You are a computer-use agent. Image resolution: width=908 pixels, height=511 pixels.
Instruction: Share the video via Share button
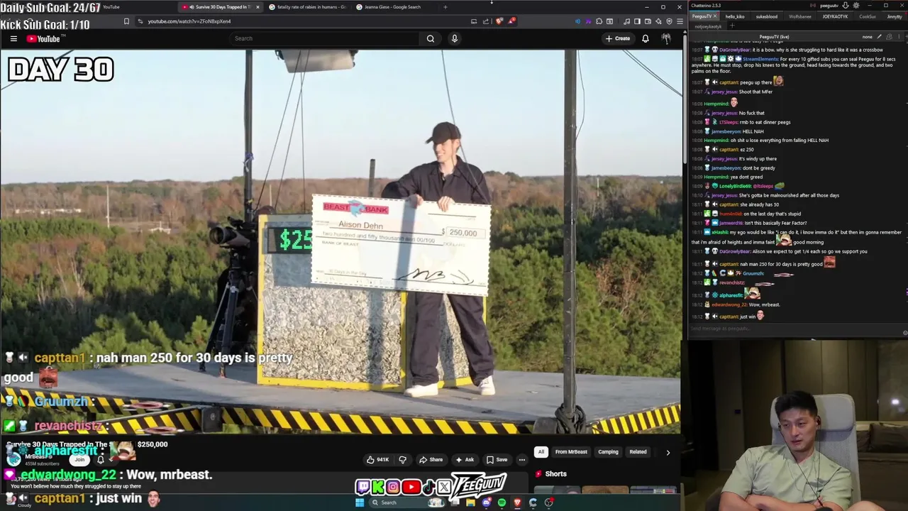click(431, 459)
